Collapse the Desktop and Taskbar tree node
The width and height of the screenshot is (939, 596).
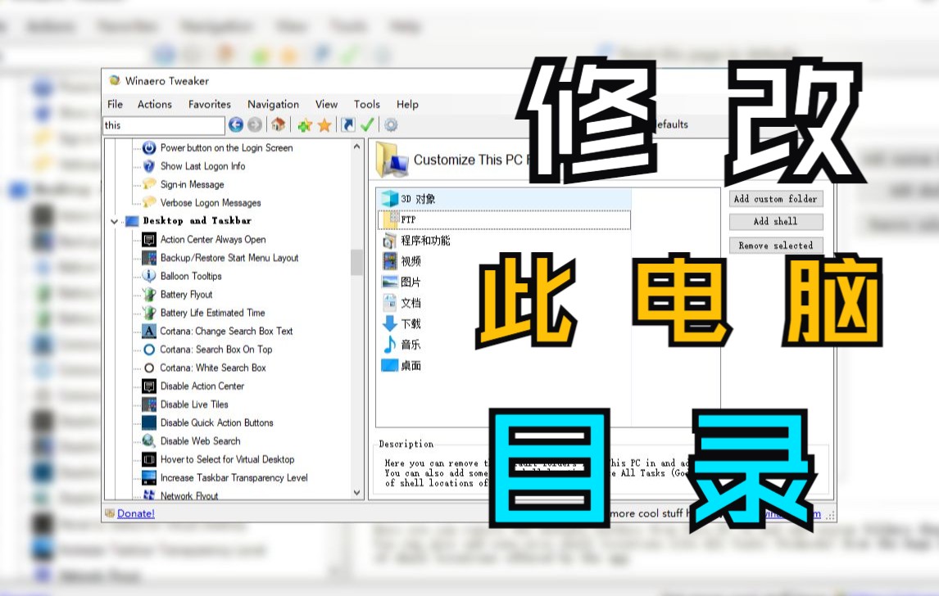tap(115, 220)
